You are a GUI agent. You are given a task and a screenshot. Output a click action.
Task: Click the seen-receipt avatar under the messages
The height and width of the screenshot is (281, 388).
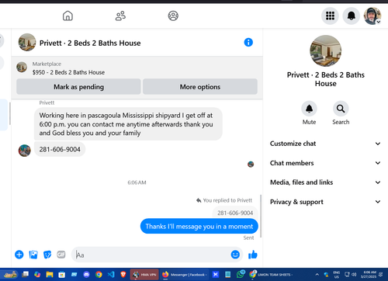[x=251, y=164]
